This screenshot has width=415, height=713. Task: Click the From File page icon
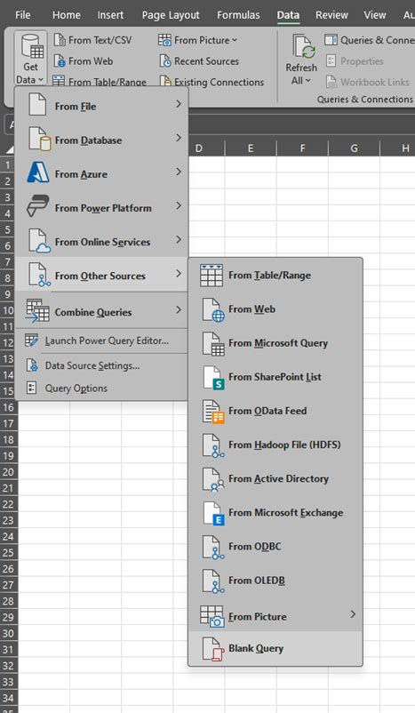point(37,105)
